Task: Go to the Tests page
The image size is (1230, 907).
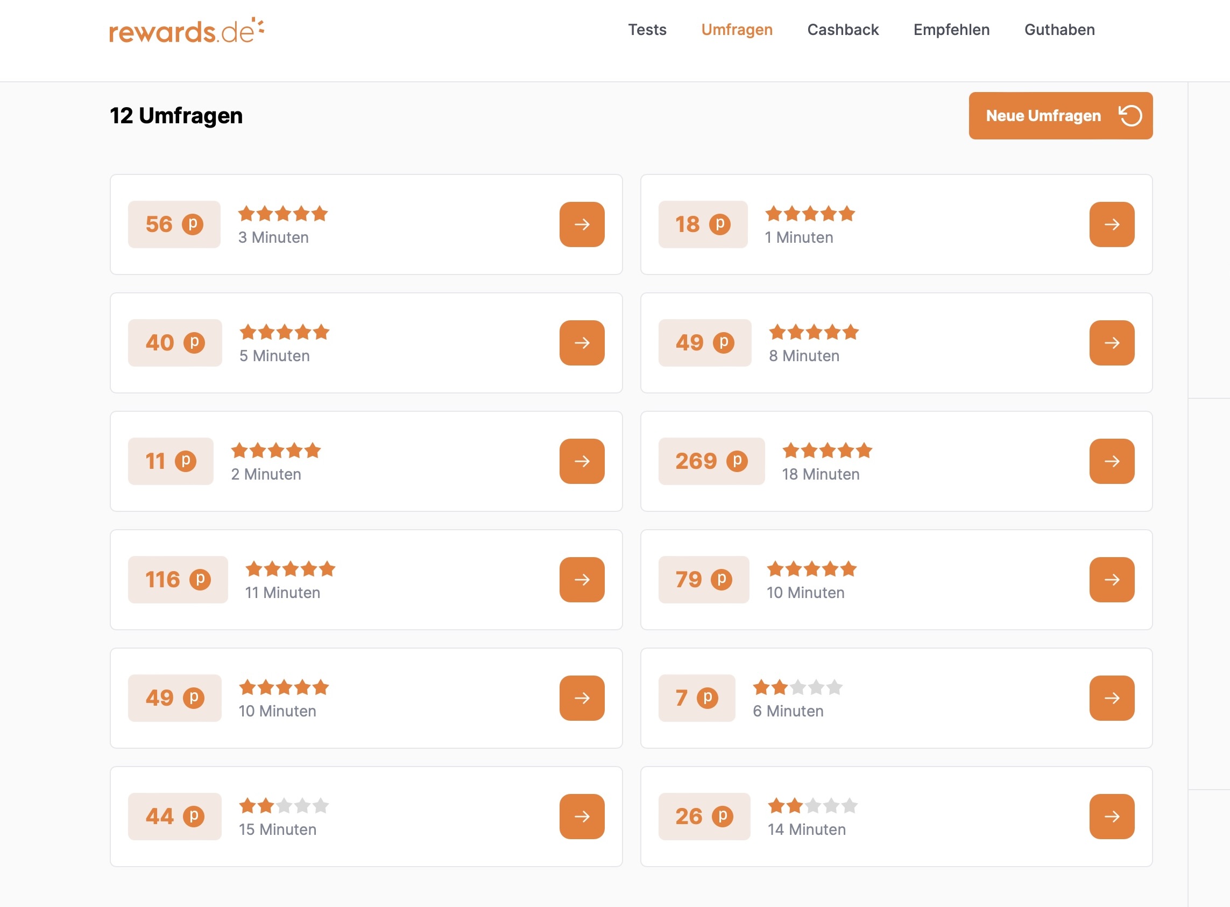Action: (647, 30)
